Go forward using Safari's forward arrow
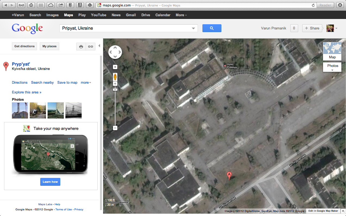 click(13, 5)
